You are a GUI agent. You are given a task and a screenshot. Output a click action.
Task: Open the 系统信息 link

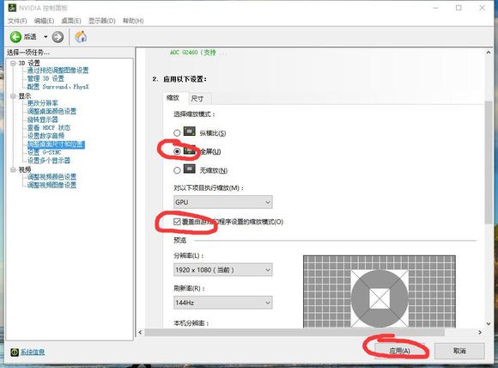click(x=33, y=353)
